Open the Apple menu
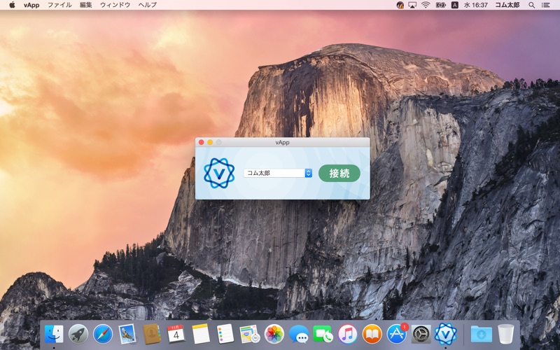The height and width of the screenshot is (350, 560). [12, 5]
